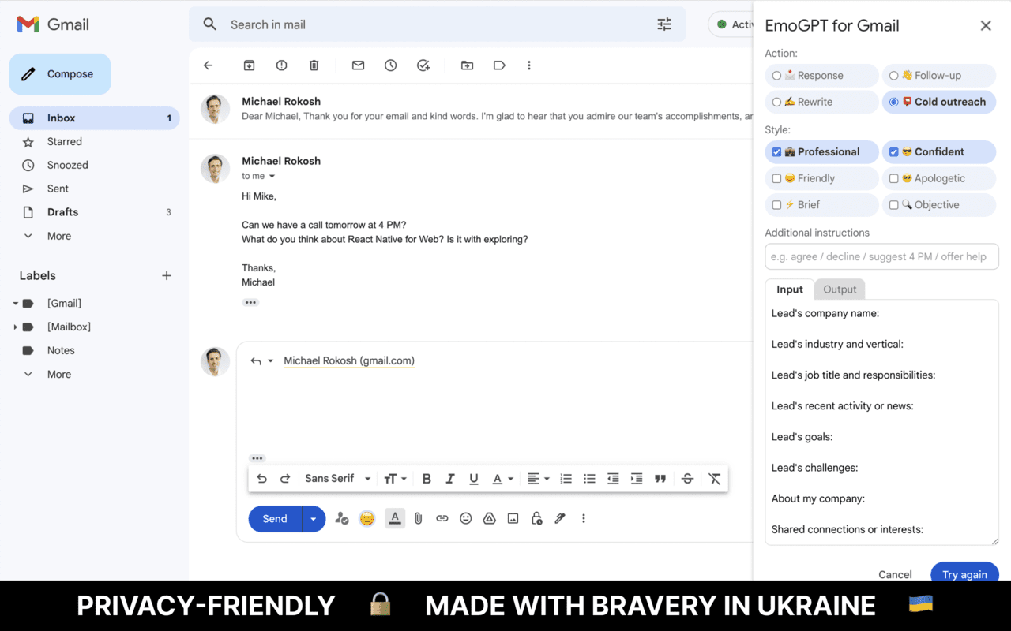Insert signature with pen icon
Screen dimensions: 1011x631
click(560, 518)
